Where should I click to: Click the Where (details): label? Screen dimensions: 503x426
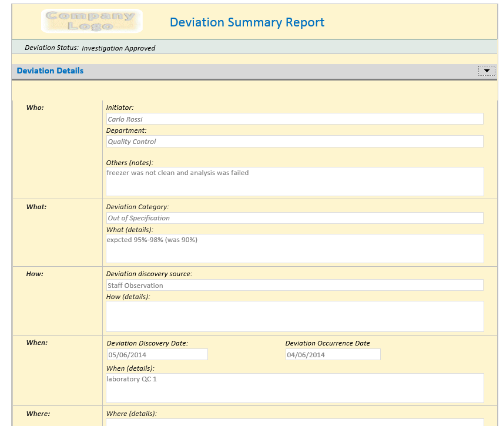click(132, 414)
